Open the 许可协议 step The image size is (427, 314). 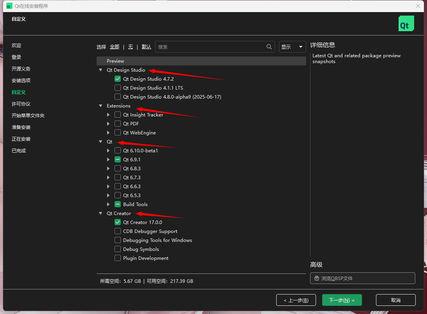click(x=21, y=104)
